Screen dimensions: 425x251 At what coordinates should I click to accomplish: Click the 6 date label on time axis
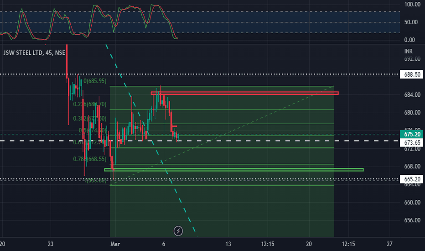[163, 244]
